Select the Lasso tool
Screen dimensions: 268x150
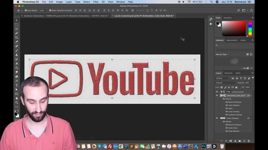pyautogui.click(x=17, y=29)
